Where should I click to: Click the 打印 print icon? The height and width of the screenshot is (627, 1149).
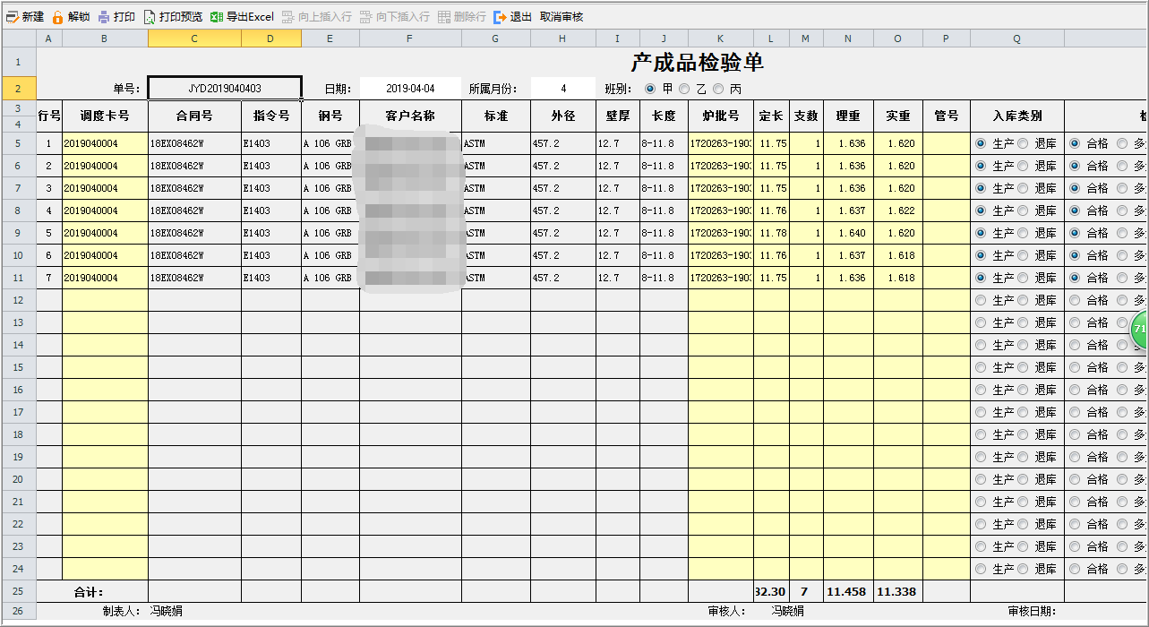pyautogui.click(x=104, y=17)
